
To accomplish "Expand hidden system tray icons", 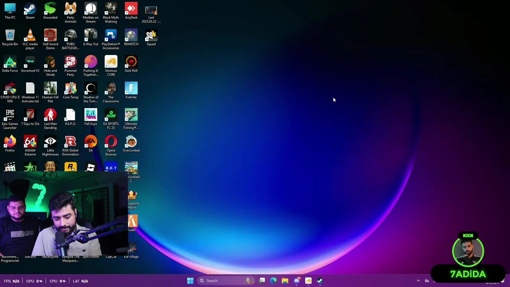I will 418,281.
